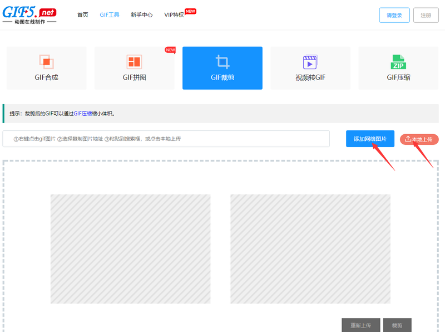Click the left striped image placeholder

pos(131,249)
